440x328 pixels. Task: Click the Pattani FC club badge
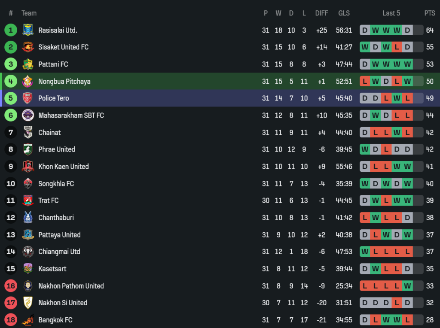tap(28, 64)
